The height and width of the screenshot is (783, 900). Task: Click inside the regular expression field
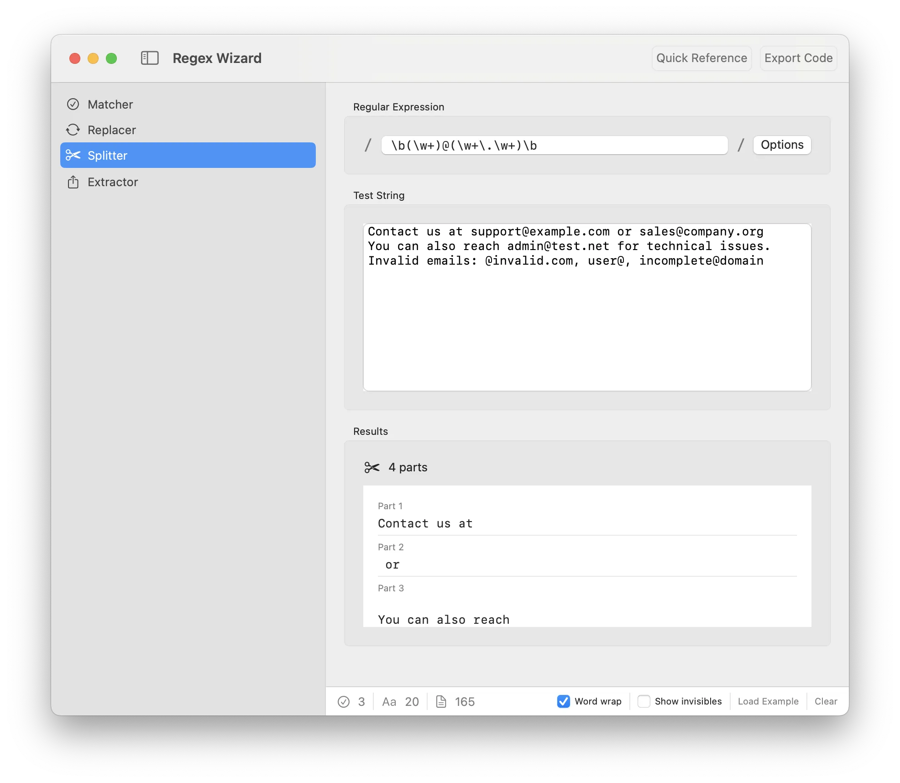click(554, 146)
